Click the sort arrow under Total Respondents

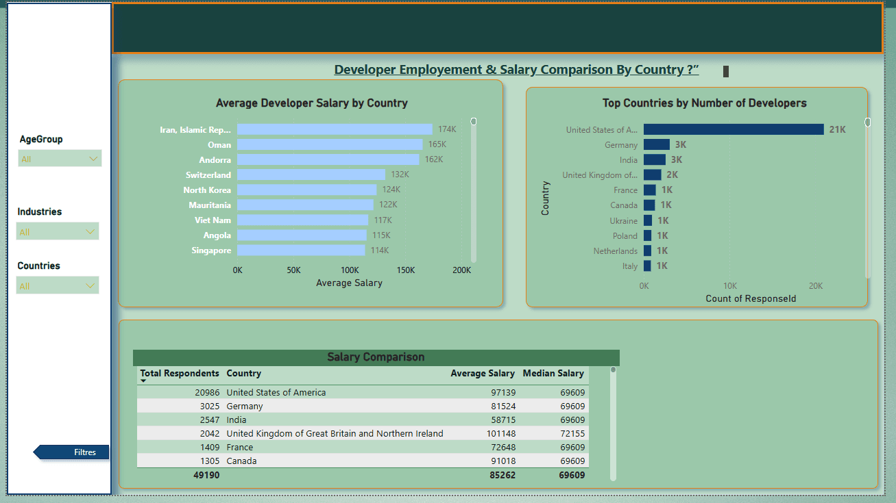(x=143, y=381)
